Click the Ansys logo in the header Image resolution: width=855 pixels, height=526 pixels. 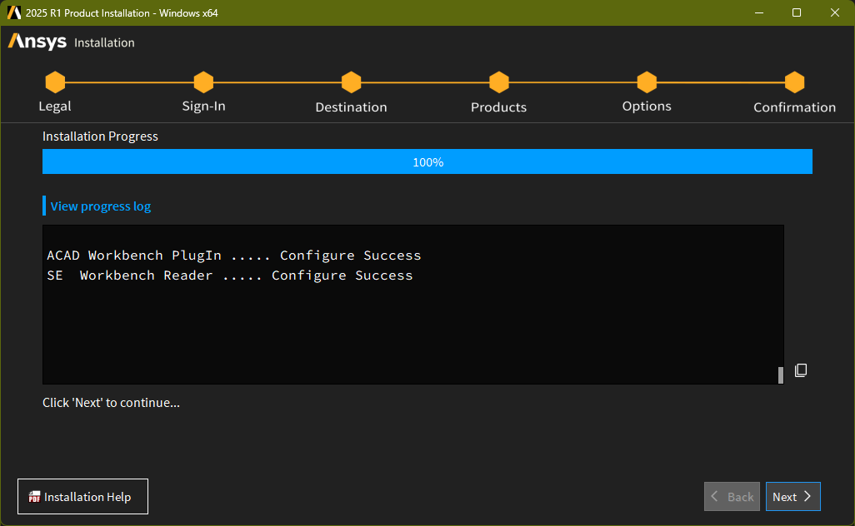click(x=37, y=42)
